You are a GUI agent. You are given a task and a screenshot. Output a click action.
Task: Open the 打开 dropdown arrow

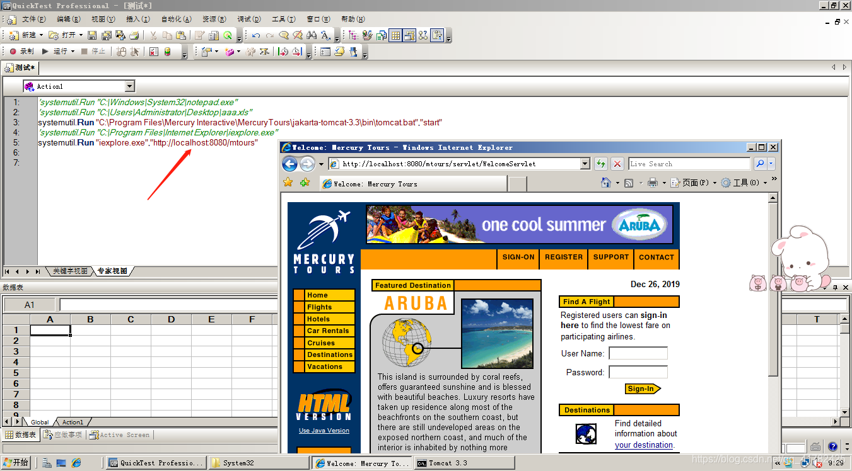coord(81,36)
